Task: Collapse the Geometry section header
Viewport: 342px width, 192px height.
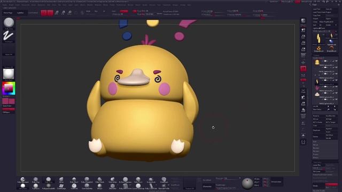Action: (317, 162)
